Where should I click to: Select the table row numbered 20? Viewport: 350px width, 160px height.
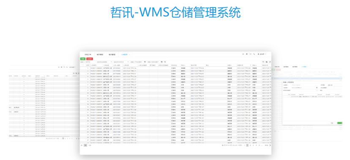pos(175,121)
